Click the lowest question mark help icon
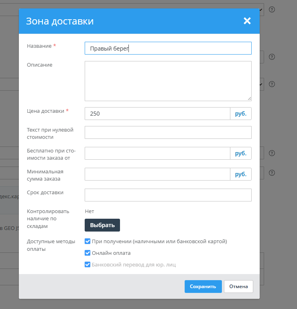 pos(272,173)
